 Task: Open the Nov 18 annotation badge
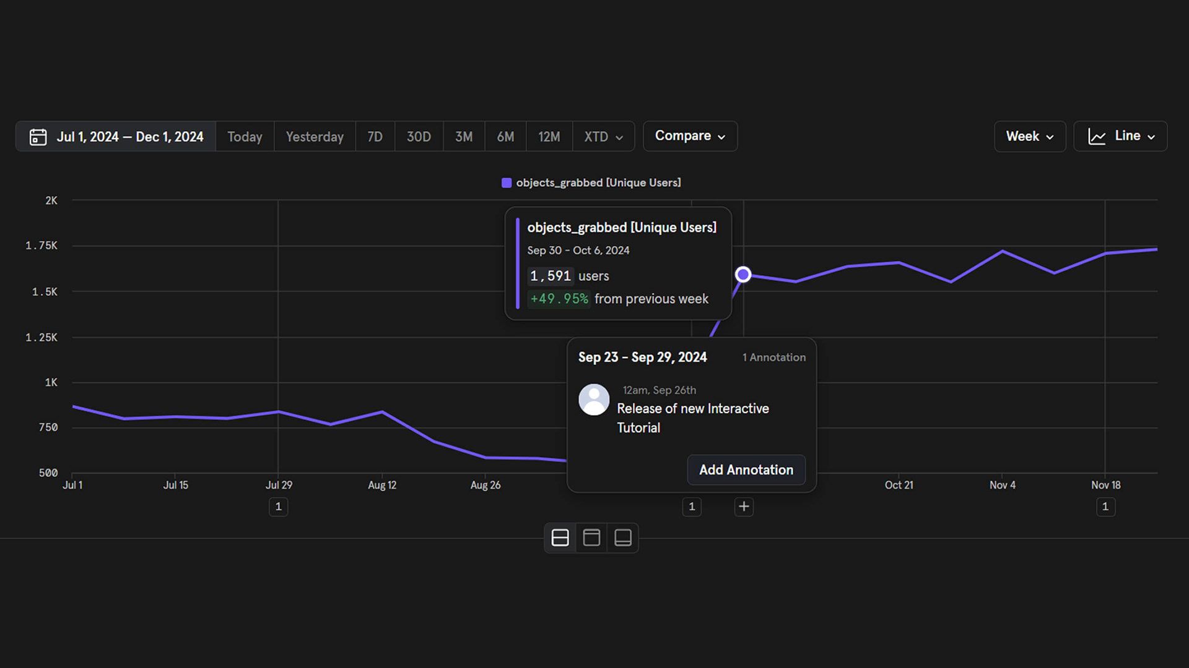1105,507
